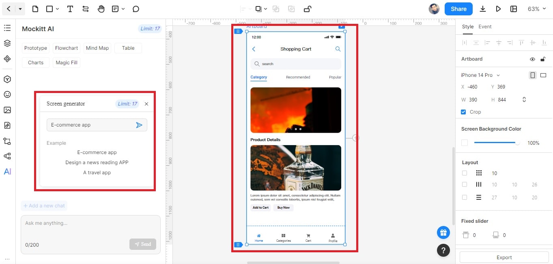553x264 pixels.
Task: Select Mind Map in Mockitt AI
Action: [97, 48]
